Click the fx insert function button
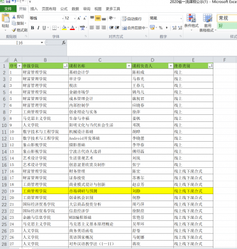Image resolution: width=237 pixels, height=249 pixels. 64,43
